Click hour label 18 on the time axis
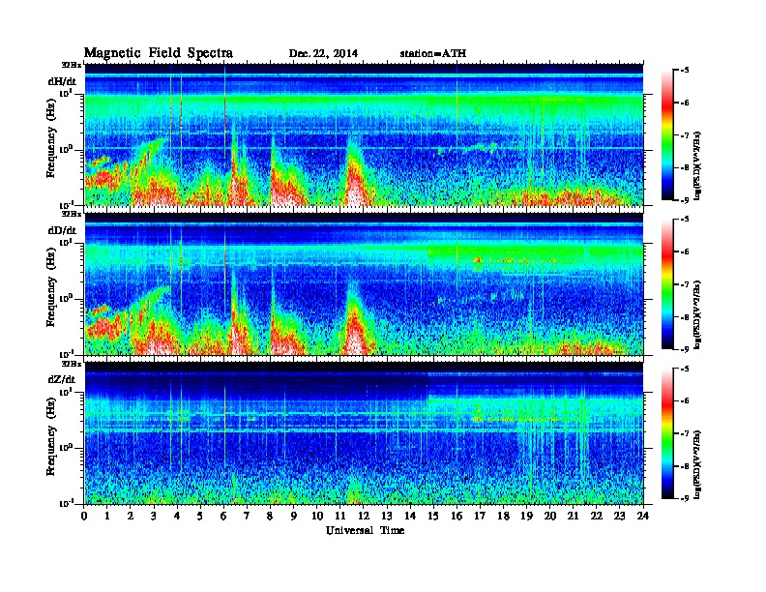The width and height of the screenshot is (766, 592). [503, 516]
